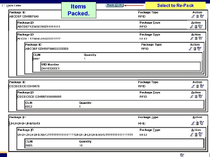Click RFID type of package CECECECE12345678
This screenshot has height=157, width=210.
[x=142, y=86]
